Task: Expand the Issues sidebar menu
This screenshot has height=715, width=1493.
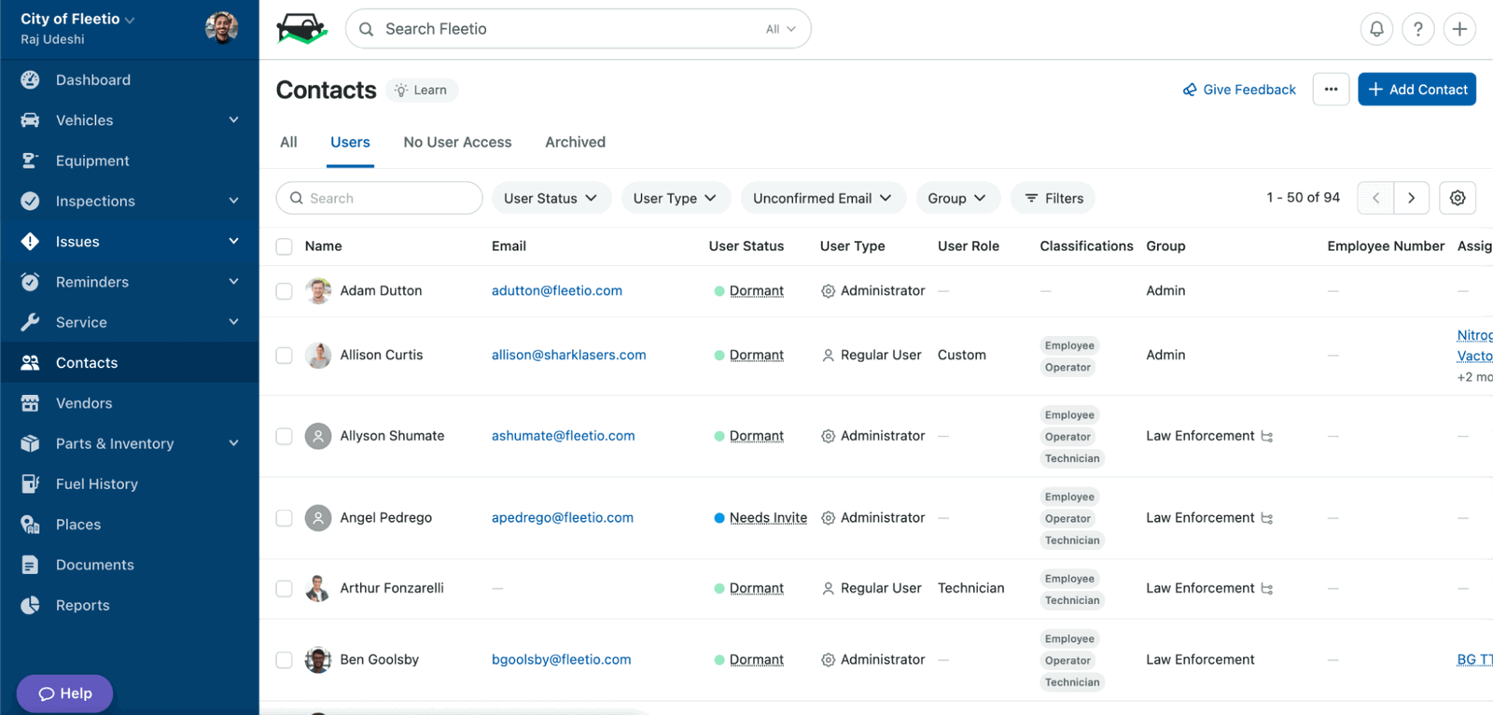Action: point(233,241)
